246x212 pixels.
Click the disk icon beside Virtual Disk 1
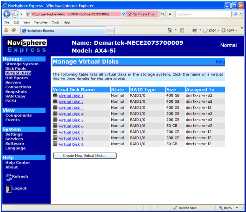pos(55,96)
